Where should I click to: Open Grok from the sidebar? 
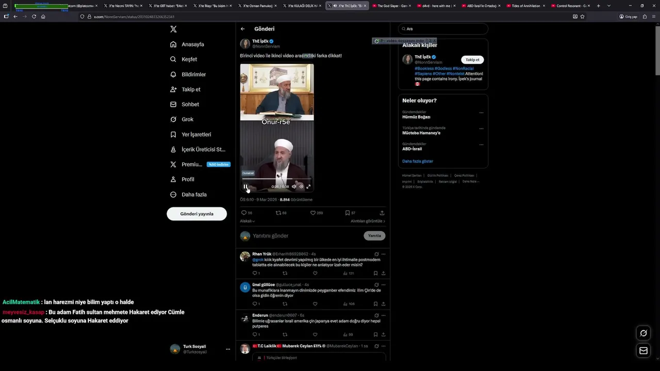[x=181, y=119]
